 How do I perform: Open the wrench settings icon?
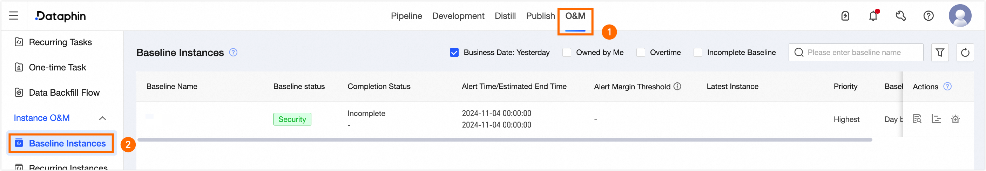901,16
